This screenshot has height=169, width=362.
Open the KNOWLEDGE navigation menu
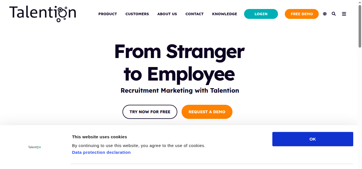(x=225, y=14)
